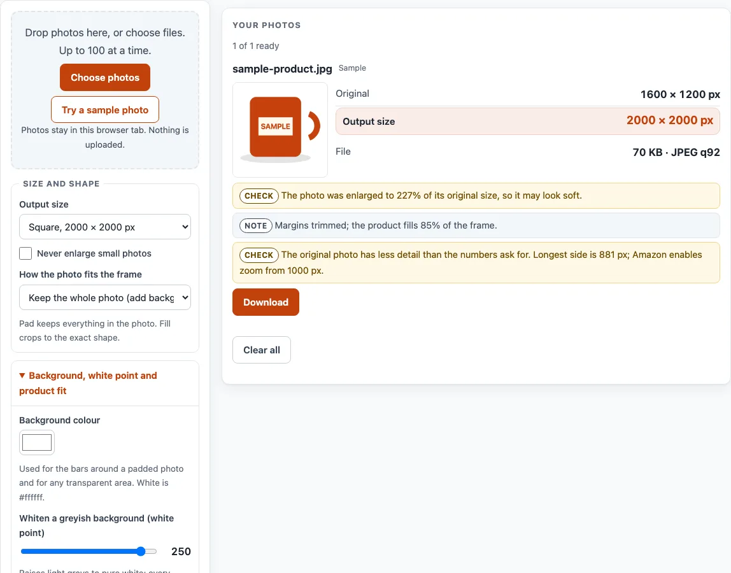Click the YOUR PHOTOS heading
Image resolution: width=731 pixels, height=573 pixels.
[267, 25]
